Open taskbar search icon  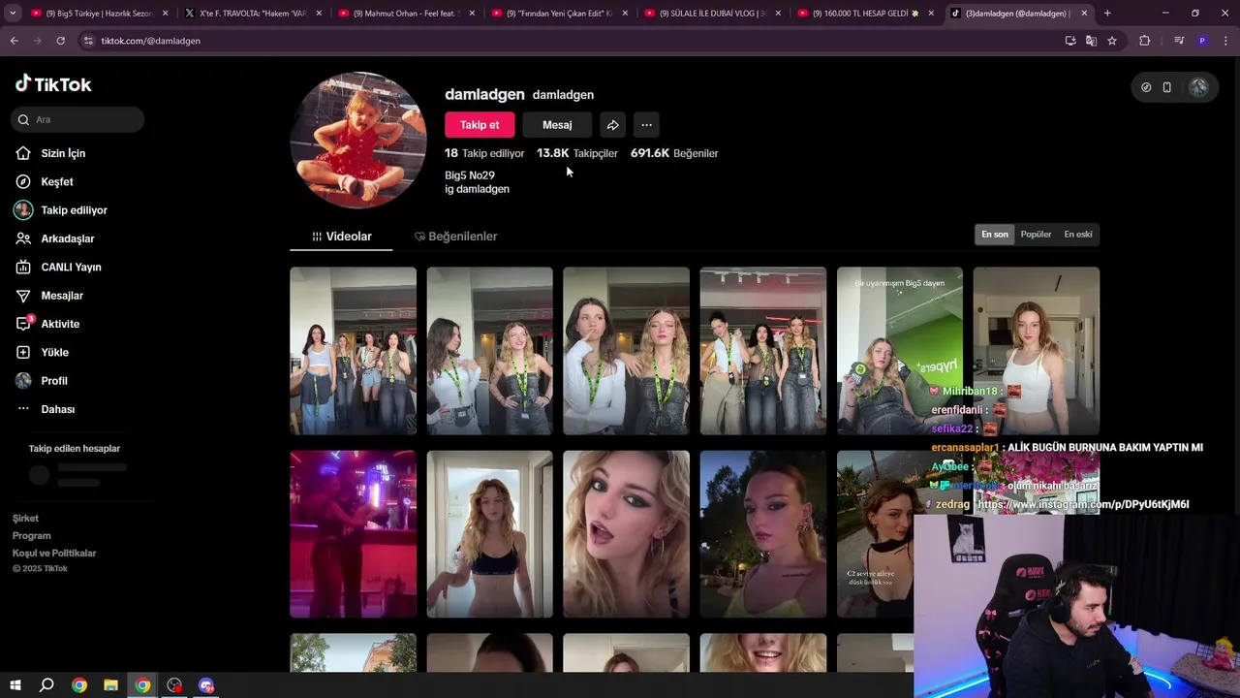(x=46, y=685)
